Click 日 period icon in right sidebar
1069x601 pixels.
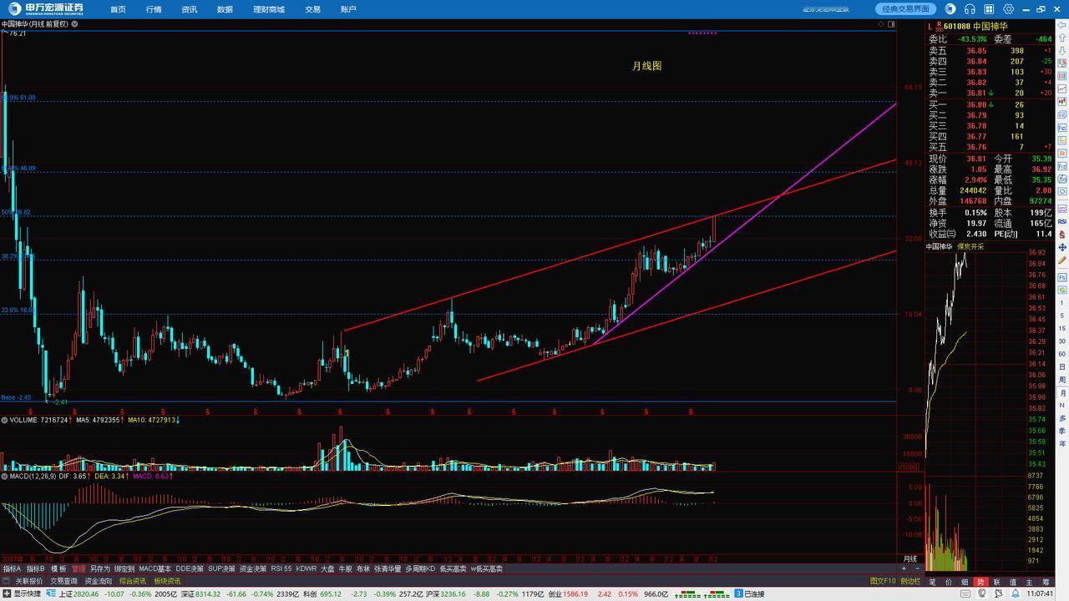(x=1062, y=366)
